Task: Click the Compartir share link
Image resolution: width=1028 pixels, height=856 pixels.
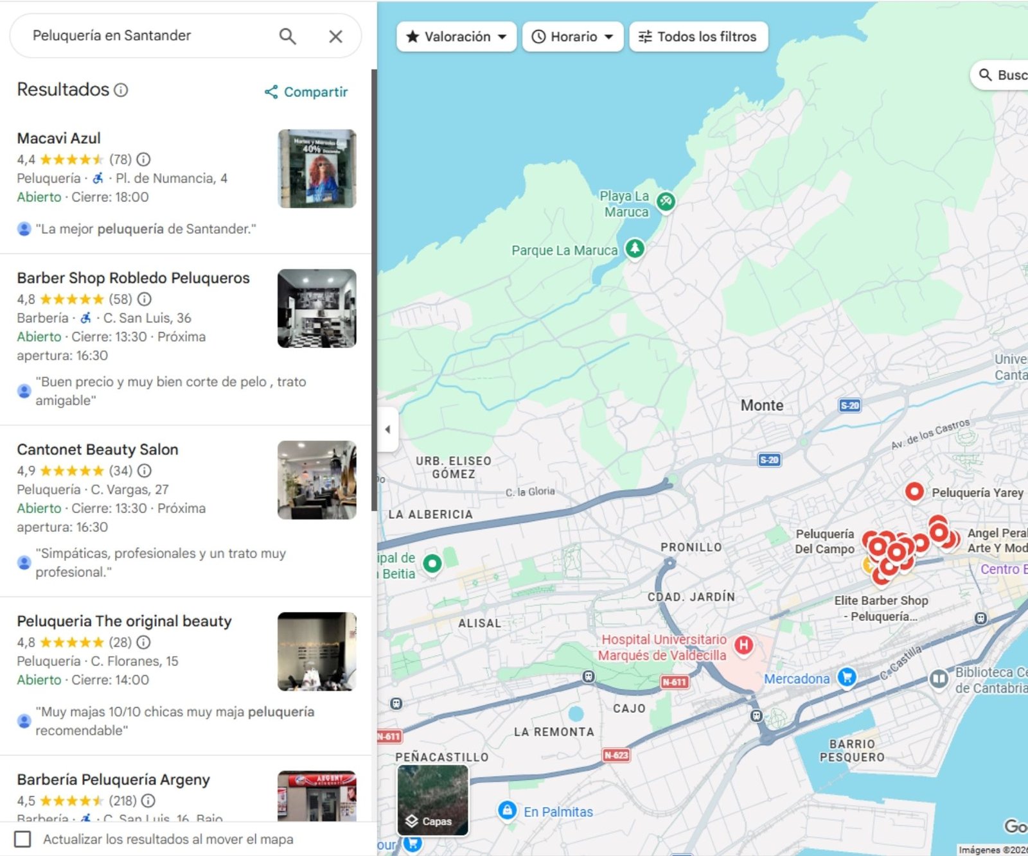Action: coord(306,92)
